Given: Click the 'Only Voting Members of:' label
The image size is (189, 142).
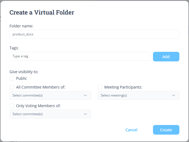Looking at the screenshot, I should click(38, 106).
